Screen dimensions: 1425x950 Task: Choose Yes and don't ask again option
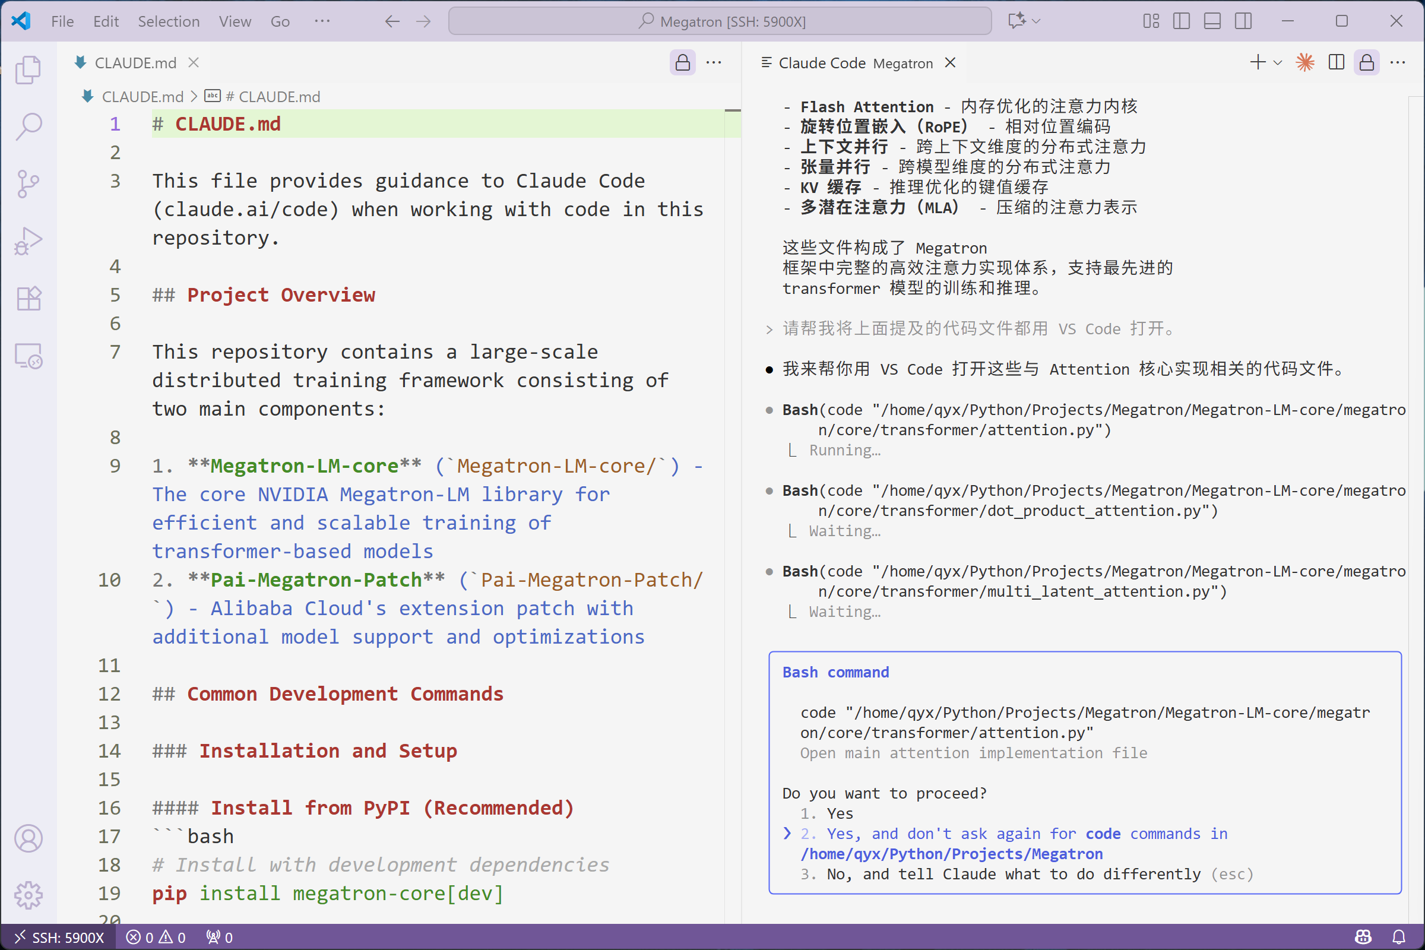(1014, 844)
